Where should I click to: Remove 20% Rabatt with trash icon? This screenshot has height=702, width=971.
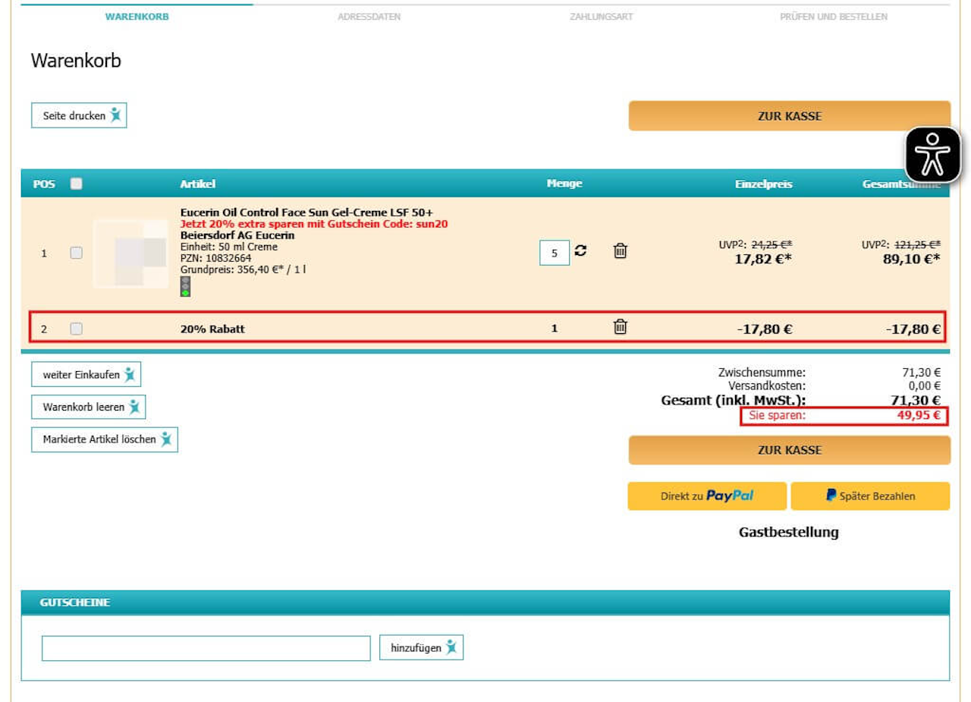(x=620, y=327)
